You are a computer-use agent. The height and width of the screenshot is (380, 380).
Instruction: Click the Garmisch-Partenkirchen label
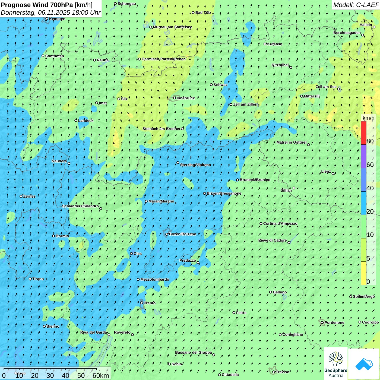click(163, 59)
